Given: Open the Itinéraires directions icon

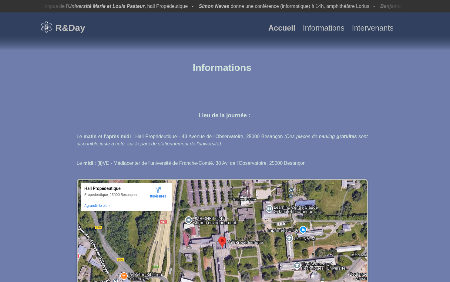Looking at the screenshot, I should [x=158, y=190].
